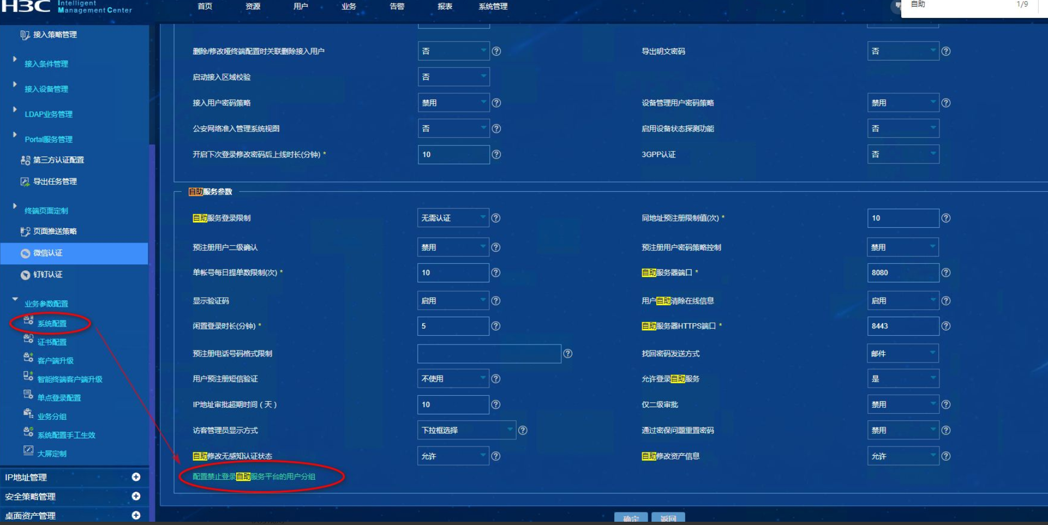Open the 允许登录自助服务 dropdown

(903, 379)
